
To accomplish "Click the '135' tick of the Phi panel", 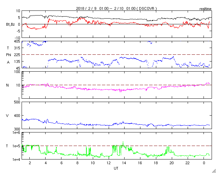I will 18,61.
